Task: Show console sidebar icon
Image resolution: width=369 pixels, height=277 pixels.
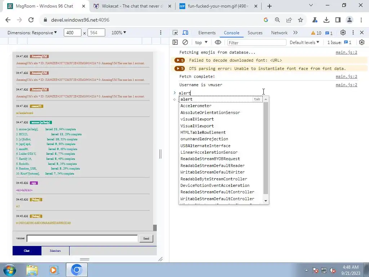Action: (175, 43)
